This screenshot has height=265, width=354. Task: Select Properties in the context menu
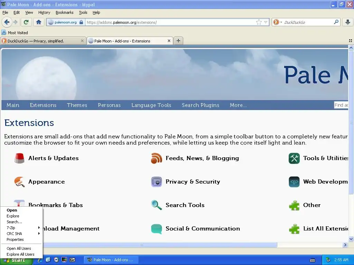(22, 239)
